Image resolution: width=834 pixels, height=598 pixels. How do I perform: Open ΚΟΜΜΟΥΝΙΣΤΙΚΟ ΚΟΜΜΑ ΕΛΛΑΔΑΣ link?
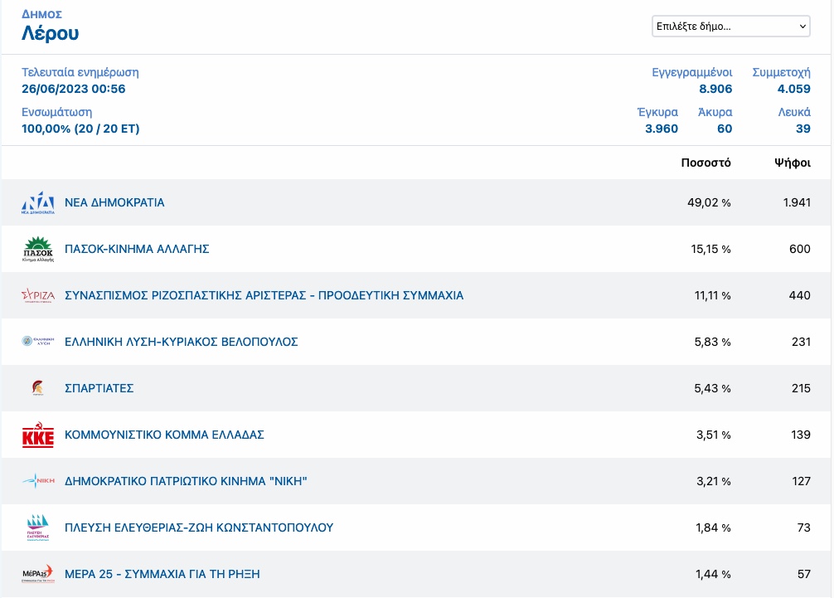click(x=164, y=435)
